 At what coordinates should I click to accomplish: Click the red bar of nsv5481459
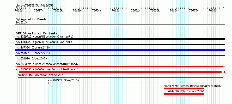(x=120, y=77)
